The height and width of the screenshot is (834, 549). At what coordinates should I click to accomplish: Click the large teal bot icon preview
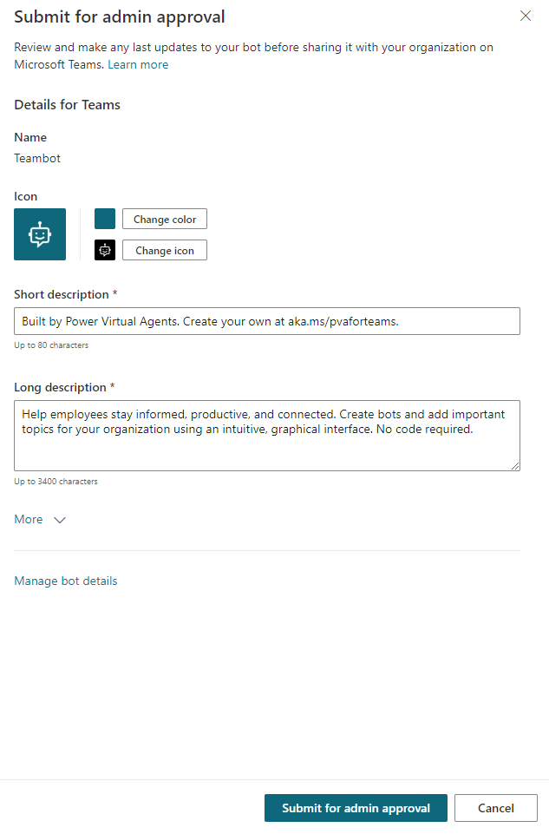(x=40, y=234)
